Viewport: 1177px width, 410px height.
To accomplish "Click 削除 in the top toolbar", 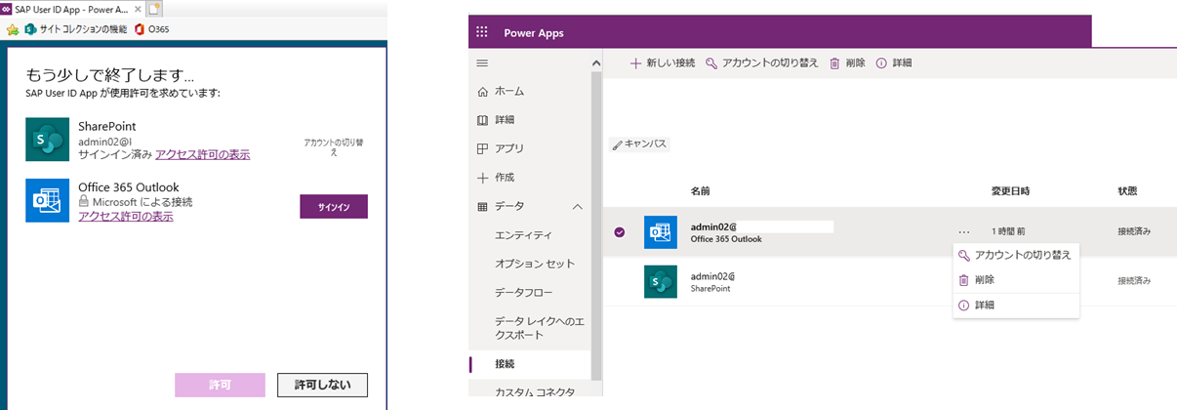I will (847, 62).
